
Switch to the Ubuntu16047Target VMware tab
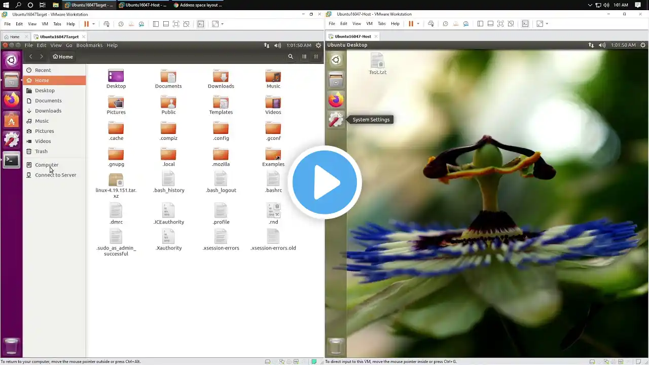tap(59, 36)
